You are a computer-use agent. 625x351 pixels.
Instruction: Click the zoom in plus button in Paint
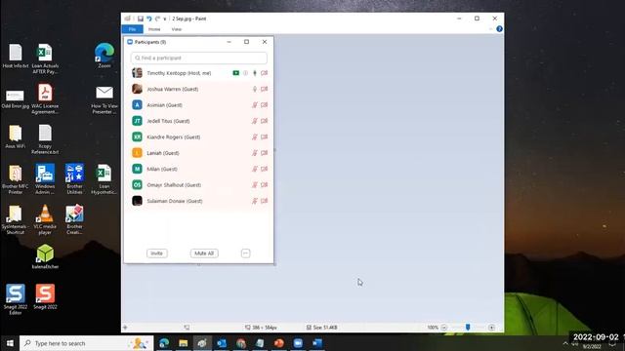(491, 328)
